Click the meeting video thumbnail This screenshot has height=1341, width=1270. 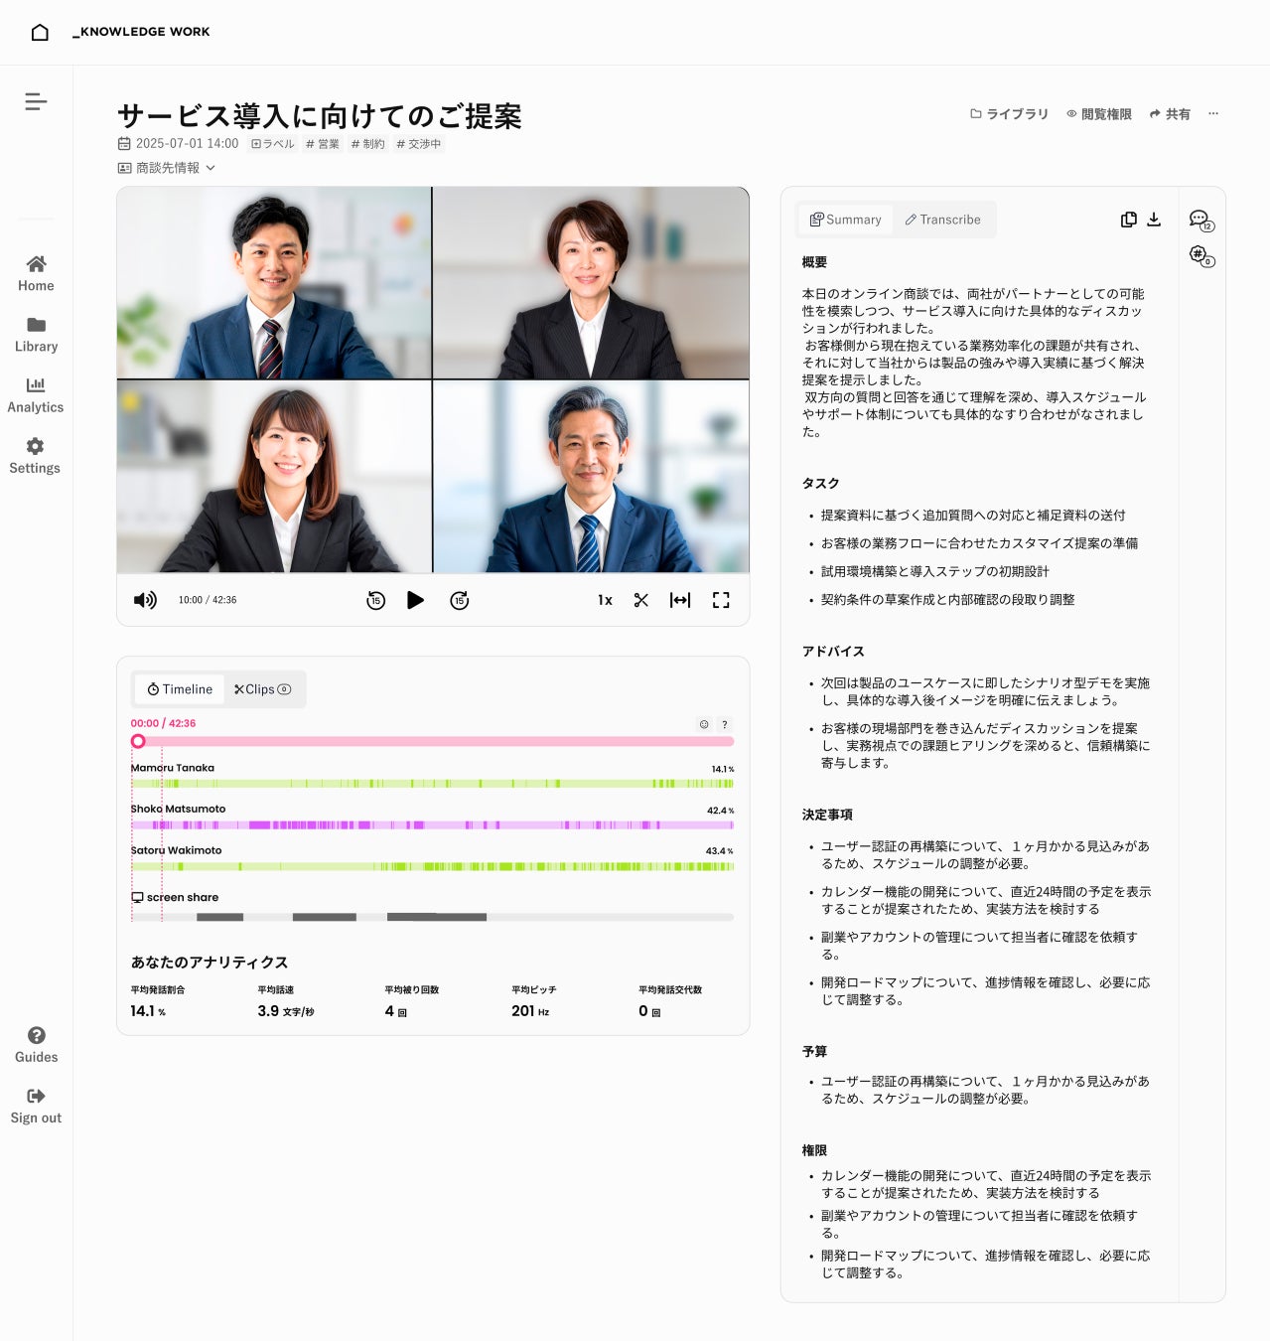(x=433, y=379)
